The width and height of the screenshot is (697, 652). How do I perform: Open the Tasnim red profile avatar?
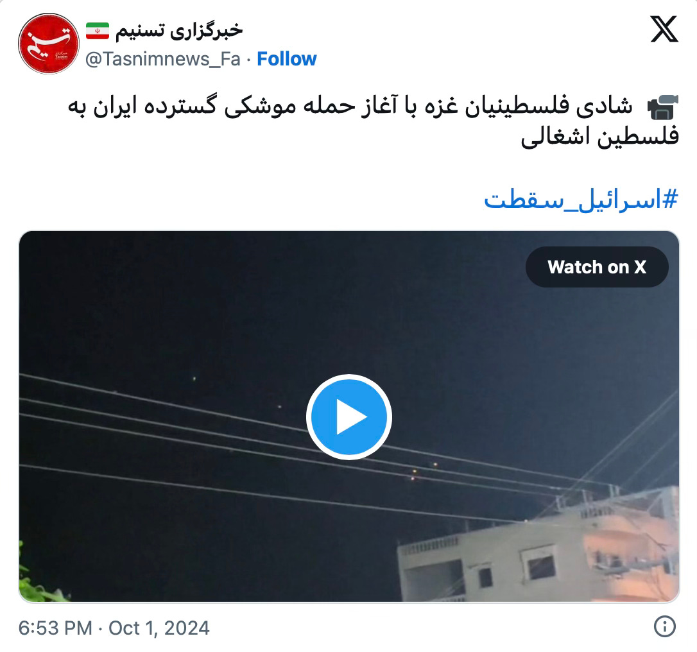coord(48,44)
